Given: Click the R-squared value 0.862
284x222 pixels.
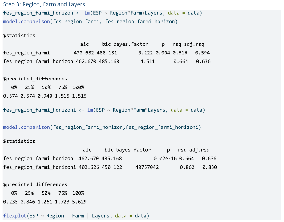Looking at the screenshot, I should [x=187, y=167].
